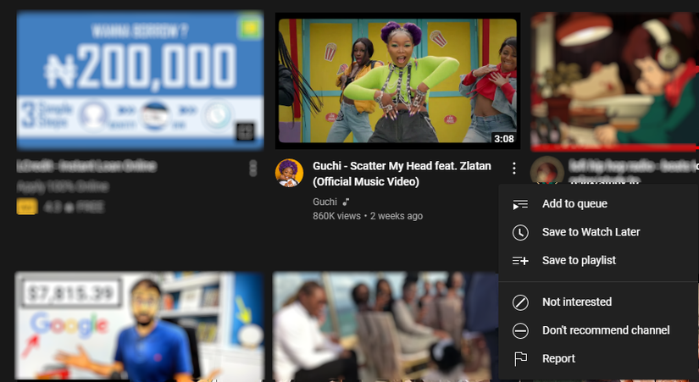The image size is (699, 382).
Task: Click the 2 weeks ago text
Action: point(397,216)
